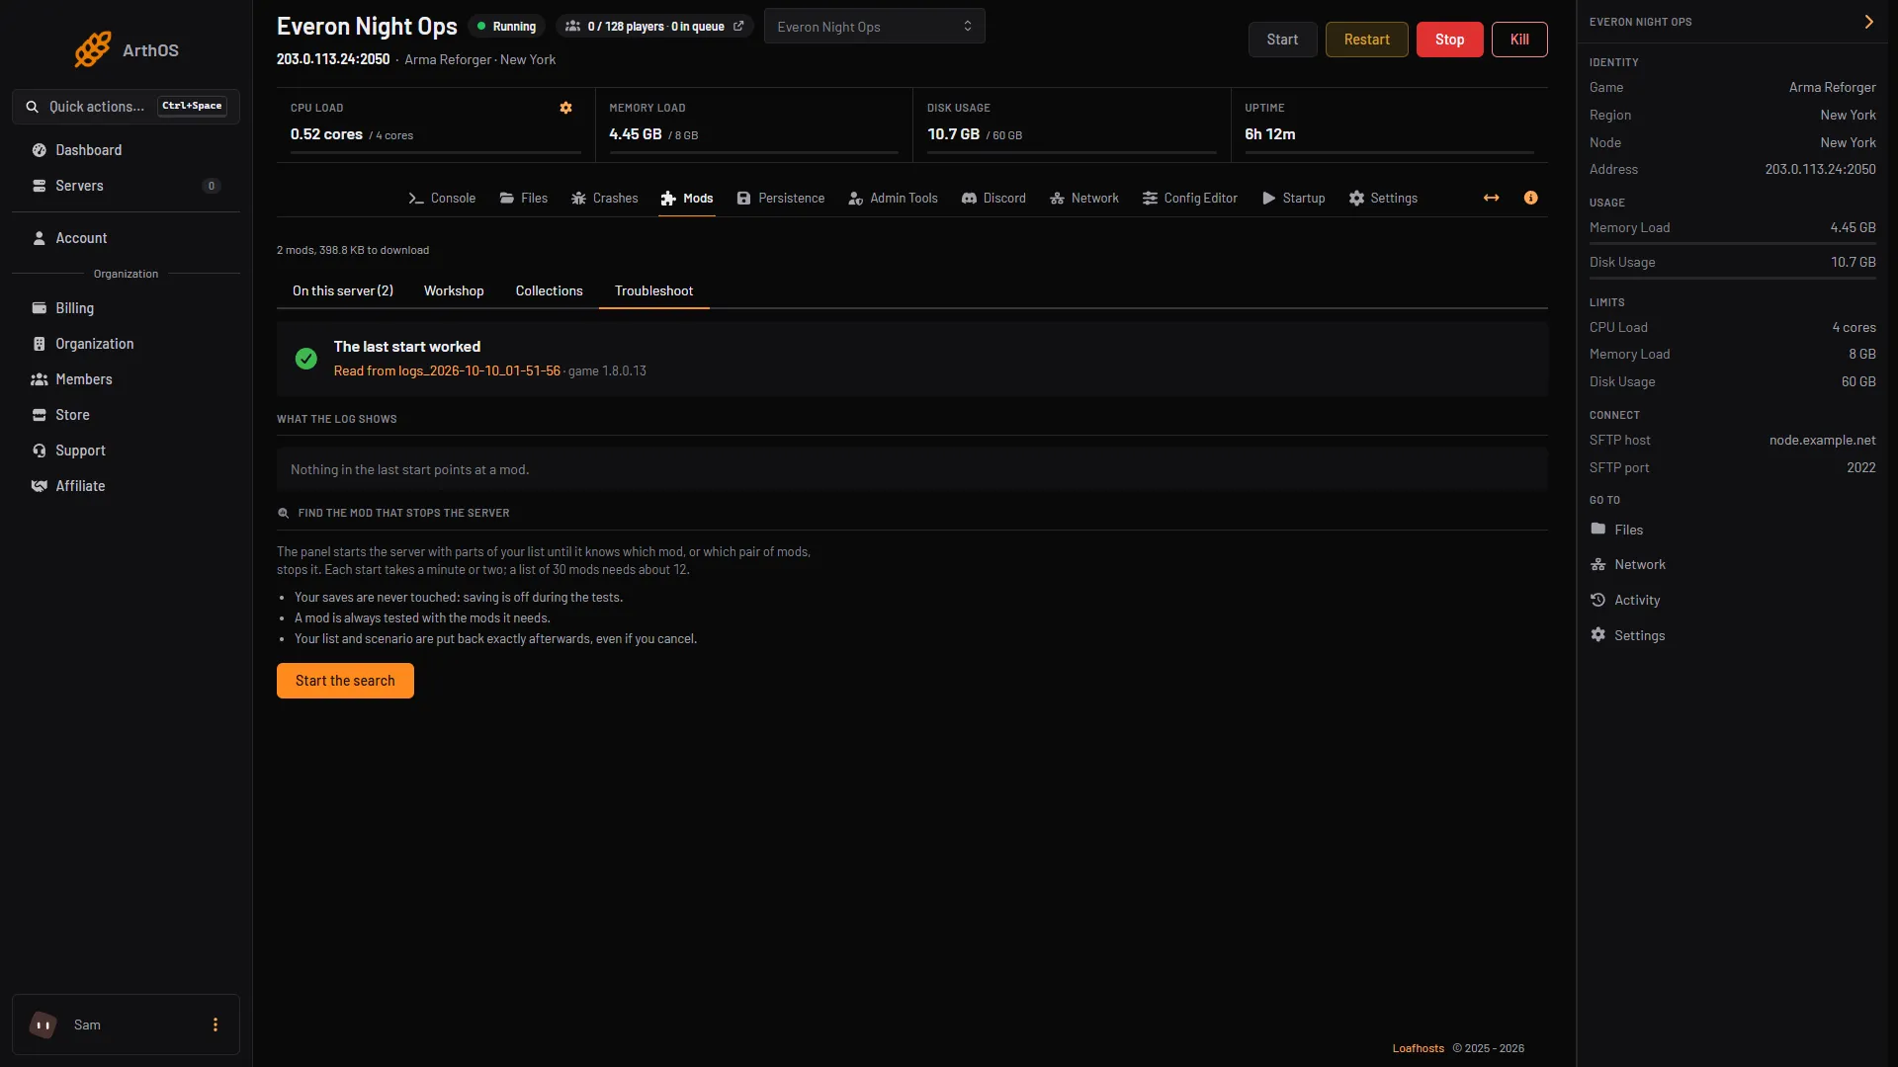Open the Network tab
This screenshot has width=1898, height=1067.
1084,199
